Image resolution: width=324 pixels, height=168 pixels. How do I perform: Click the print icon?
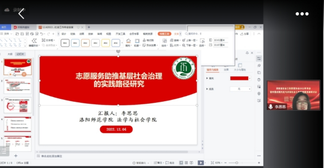(x=32, y=34)
